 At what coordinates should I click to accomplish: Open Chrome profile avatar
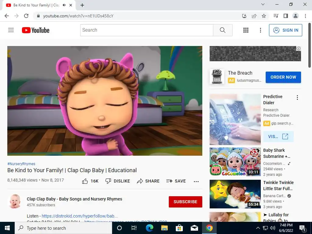[296, 16]
